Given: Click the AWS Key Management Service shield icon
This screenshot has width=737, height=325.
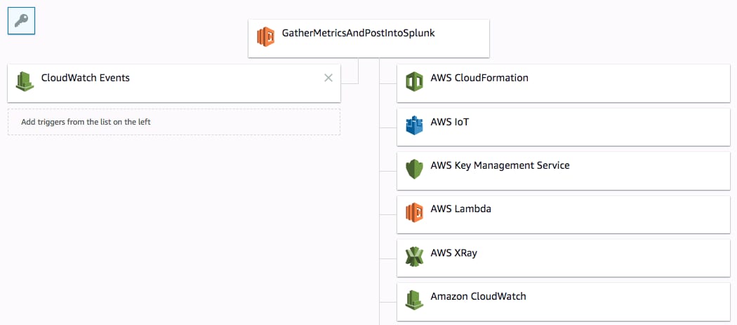Looking at the screenshot, I should coord(414,169).
